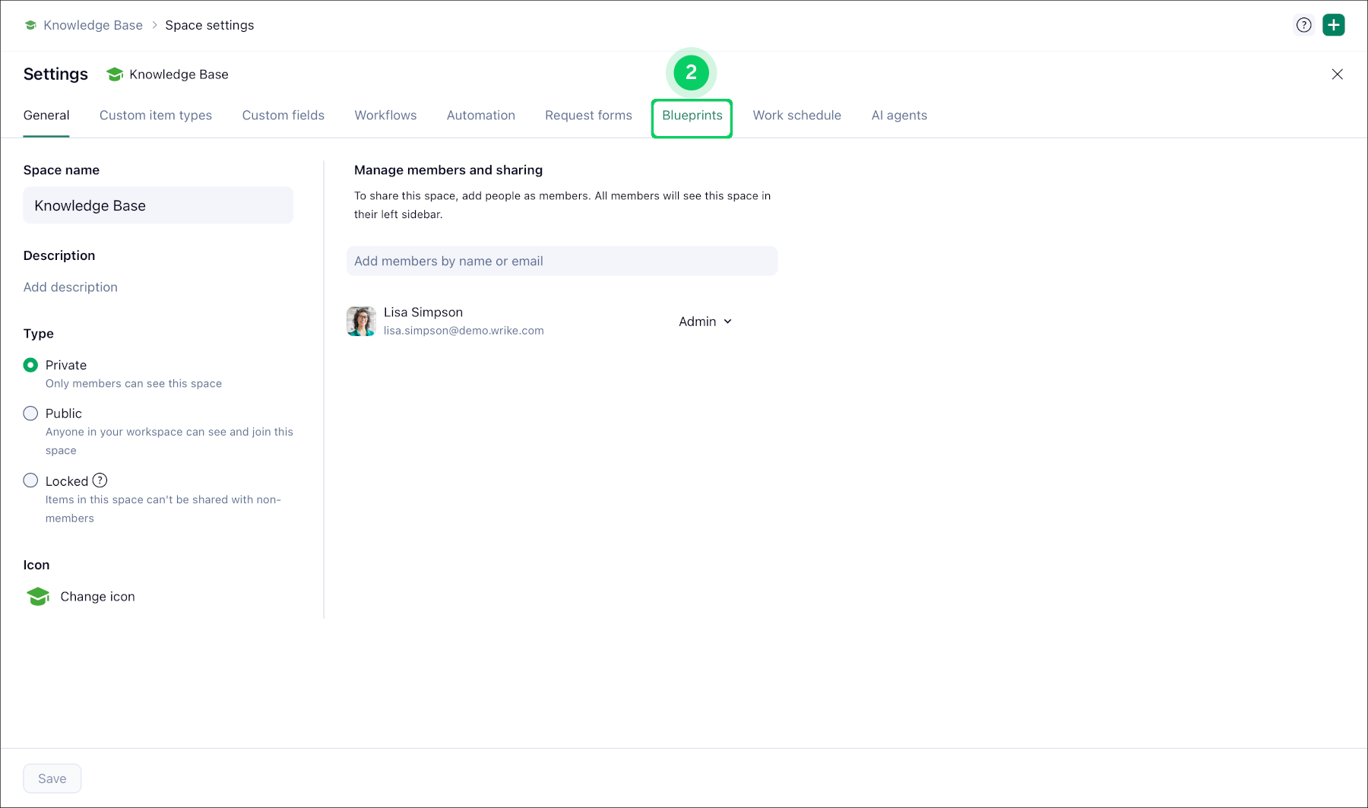Click the graduation cap icon beside Settings title
The width and height of the screenshot is (1368, 808).
(x=115, y=74)
